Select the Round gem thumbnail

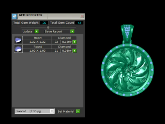coord(18,49)
